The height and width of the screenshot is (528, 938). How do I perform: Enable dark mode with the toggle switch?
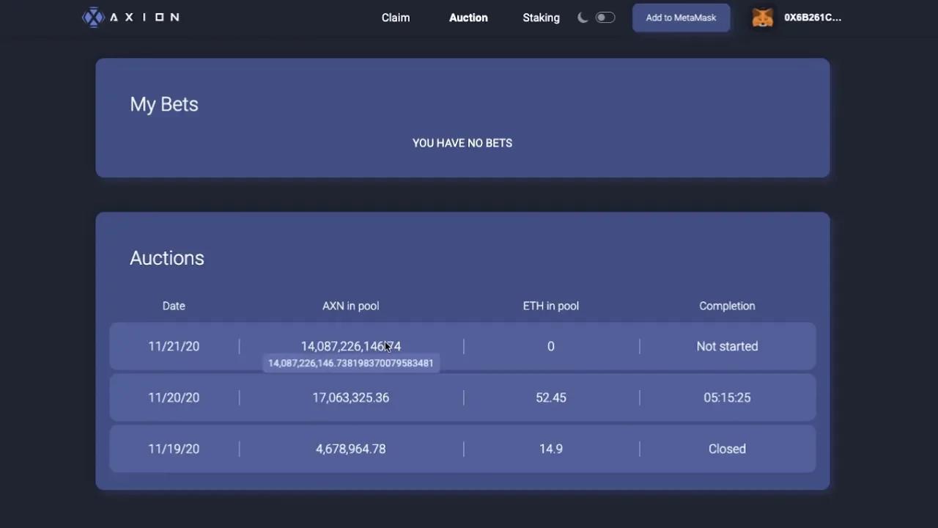(605, 17)
